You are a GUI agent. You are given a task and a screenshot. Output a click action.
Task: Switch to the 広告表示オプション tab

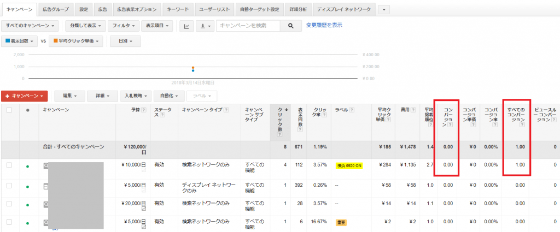coord(137,10)
